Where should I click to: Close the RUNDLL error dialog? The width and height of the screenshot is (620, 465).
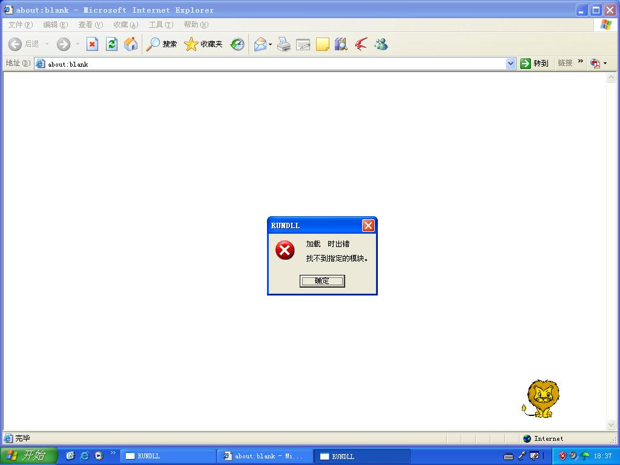(x=368, y=225)
